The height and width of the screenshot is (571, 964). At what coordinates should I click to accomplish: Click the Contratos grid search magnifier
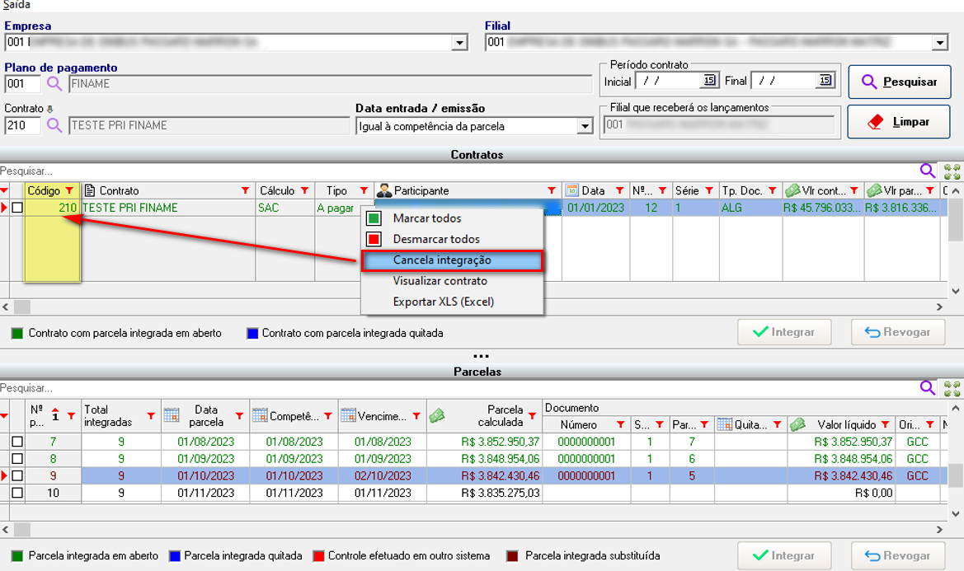pos(927,171)
